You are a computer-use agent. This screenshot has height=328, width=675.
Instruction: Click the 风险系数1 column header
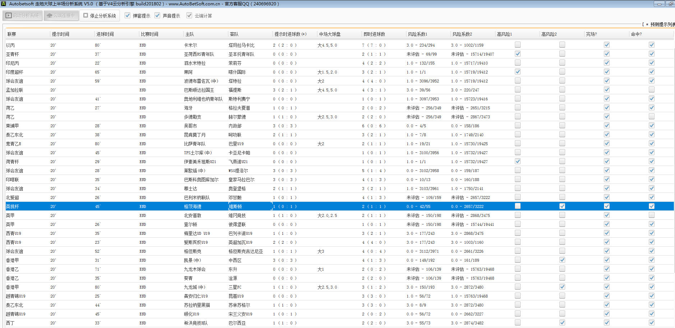[x=418, y=34]
